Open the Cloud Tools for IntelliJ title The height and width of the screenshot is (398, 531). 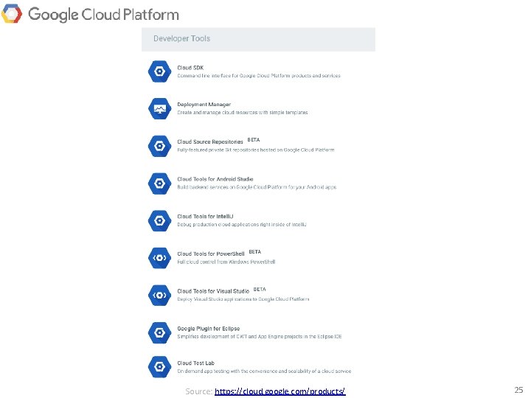click(x=205, y=216)
